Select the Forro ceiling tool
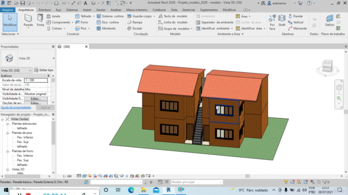Image resolution: width=348 pixels, height=195 pixels. click(x=82, y=22)
